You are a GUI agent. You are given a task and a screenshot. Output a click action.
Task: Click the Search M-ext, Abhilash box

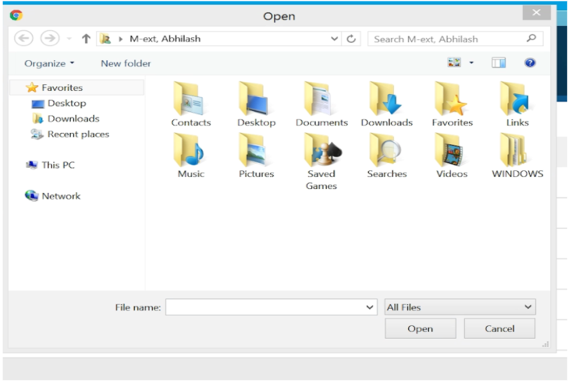pos(447,39)
